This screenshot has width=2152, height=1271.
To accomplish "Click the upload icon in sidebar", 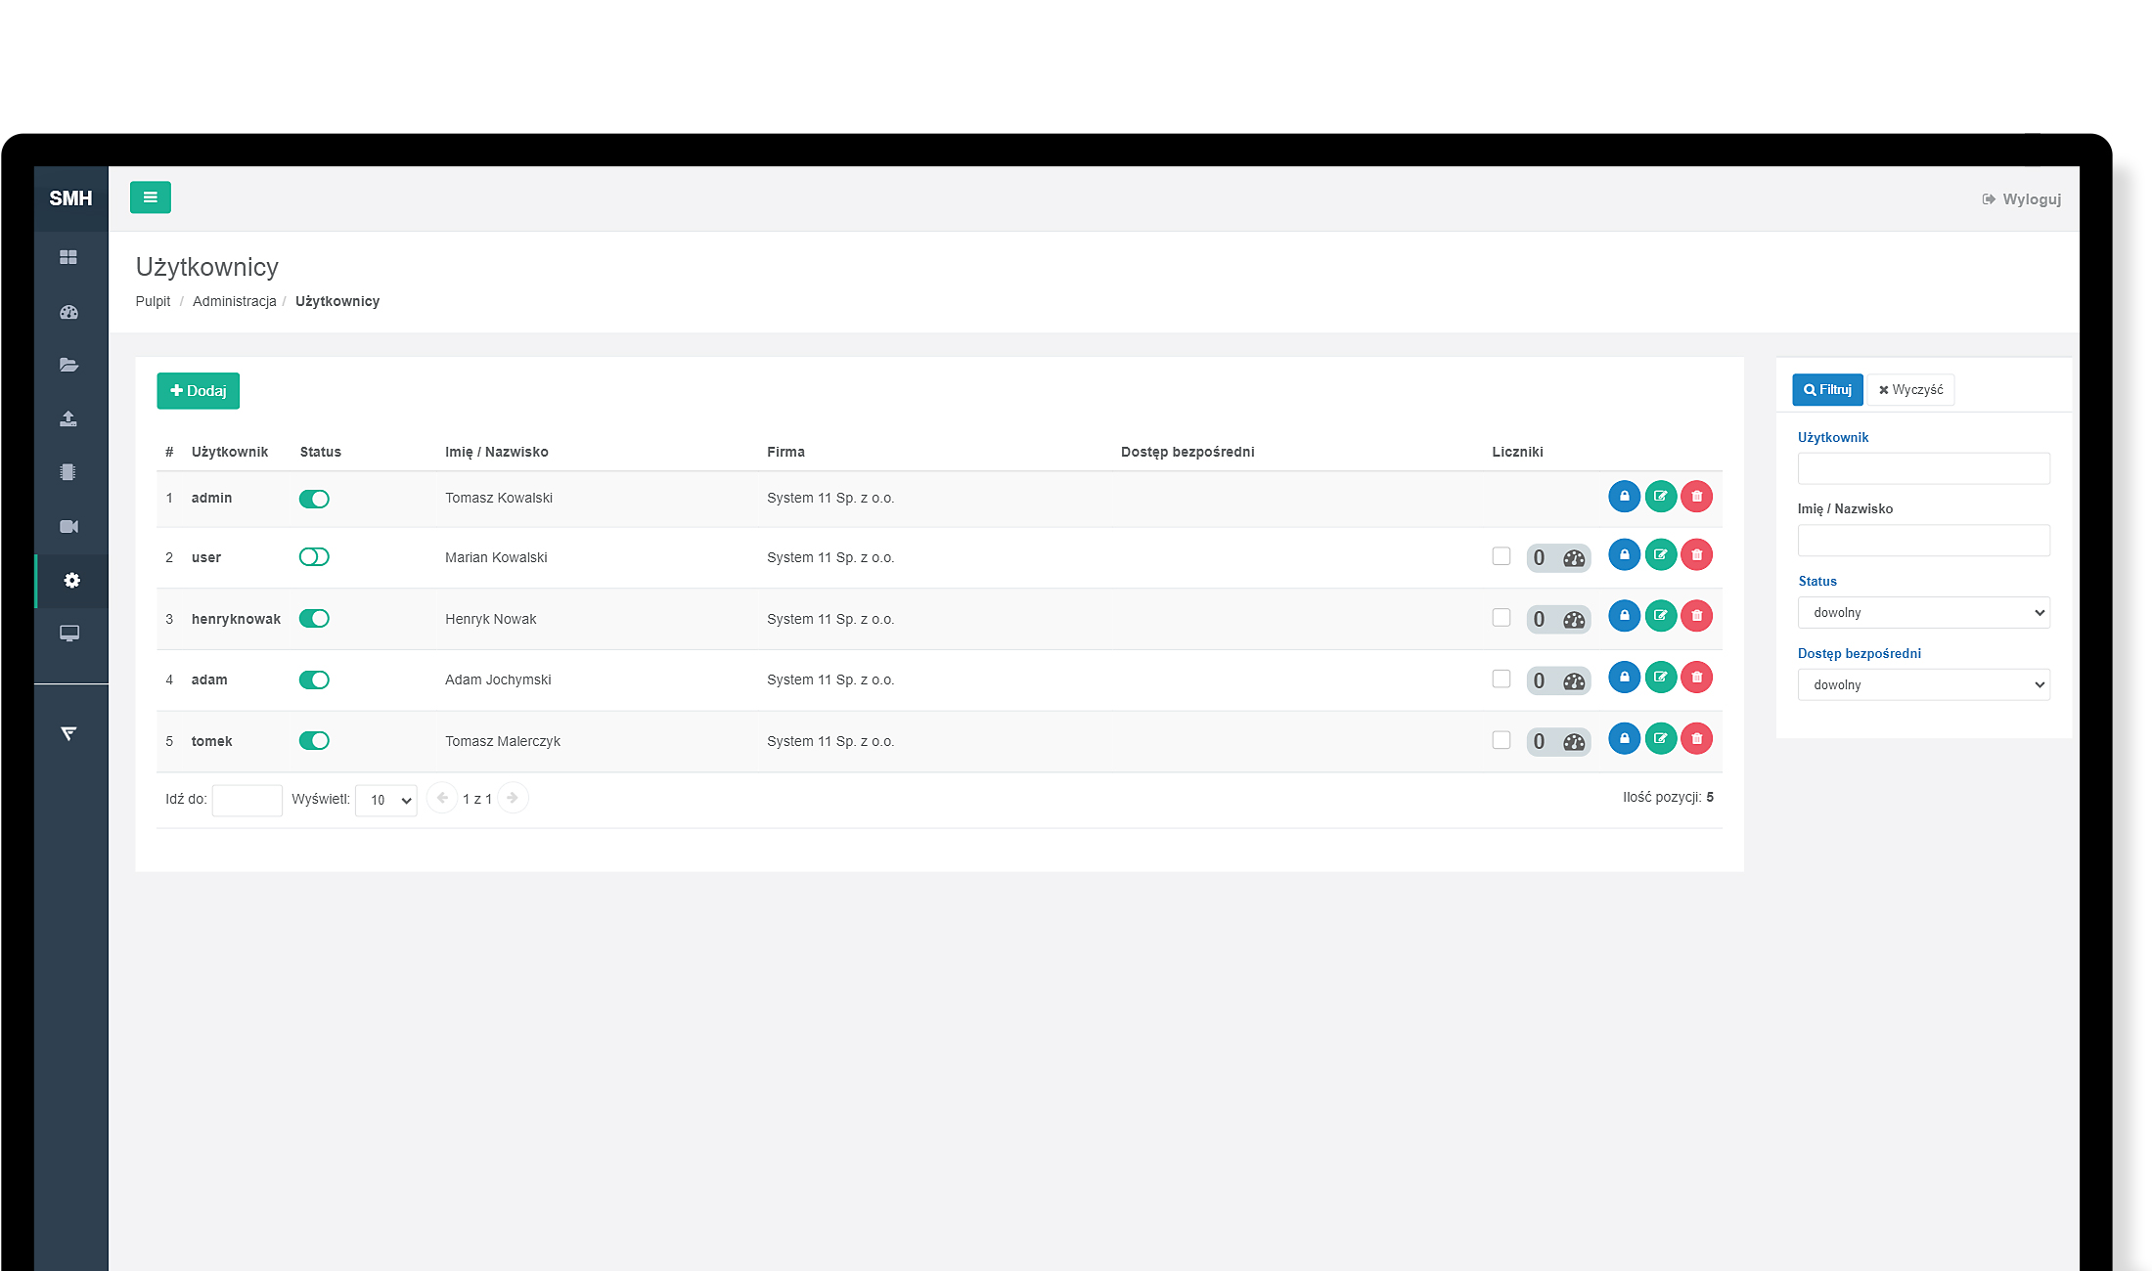I will tap(68, 419).
